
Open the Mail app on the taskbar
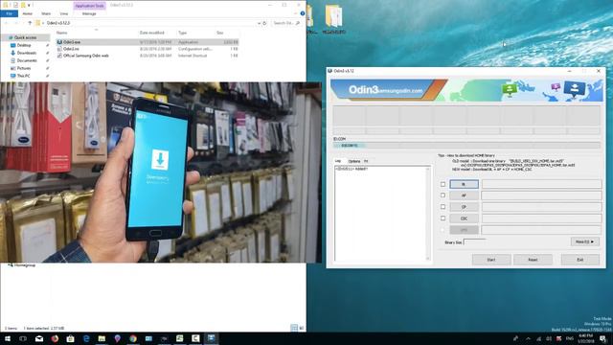(x=39, y=338)
